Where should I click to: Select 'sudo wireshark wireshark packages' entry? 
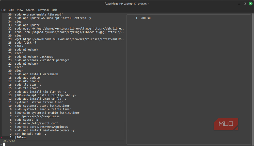click(x=42, y=60)
